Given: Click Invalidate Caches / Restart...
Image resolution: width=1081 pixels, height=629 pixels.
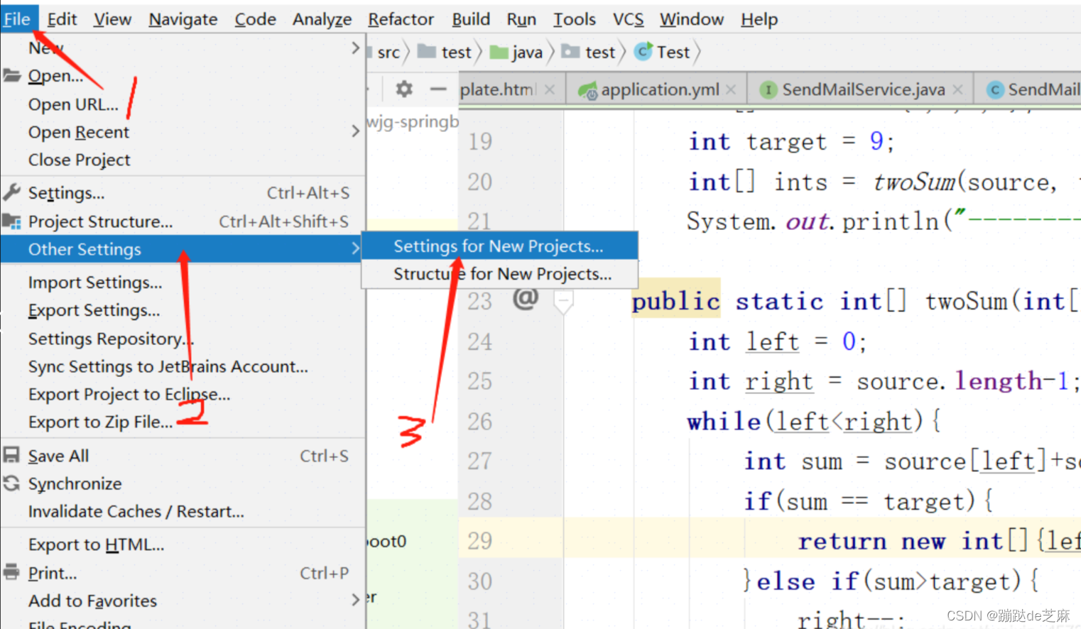Looking at the screenshot, I should [x=136, y=511].
